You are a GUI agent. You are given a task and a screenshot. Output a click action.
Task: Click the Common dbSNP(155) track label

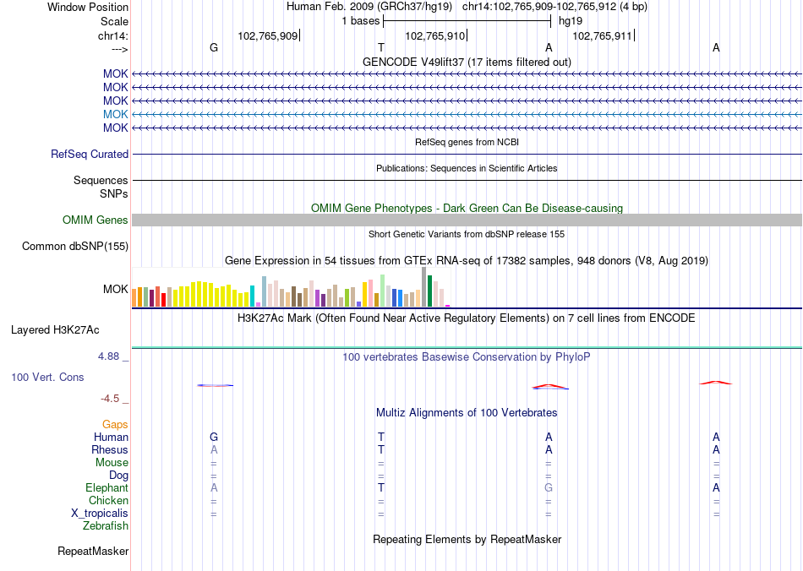[74, 246]
